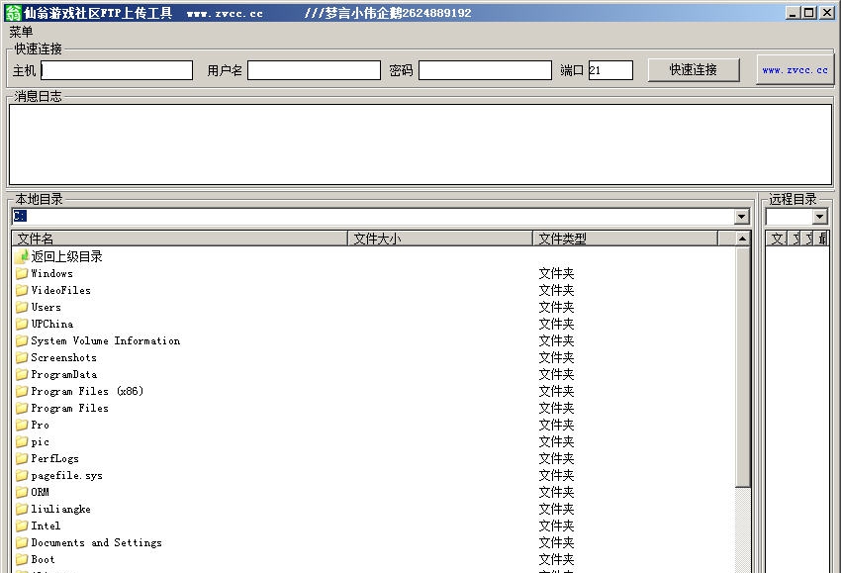Sort by 文件名 column header
This screenshot has width=841, height=573.
click(180, 239)
